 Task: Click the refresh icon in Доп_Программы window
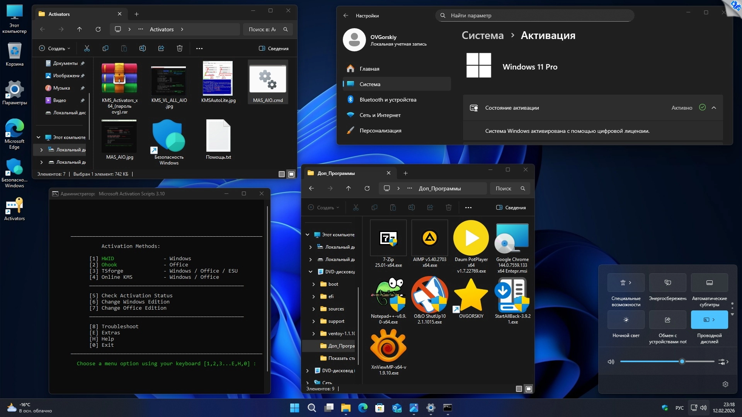[367, 188]
